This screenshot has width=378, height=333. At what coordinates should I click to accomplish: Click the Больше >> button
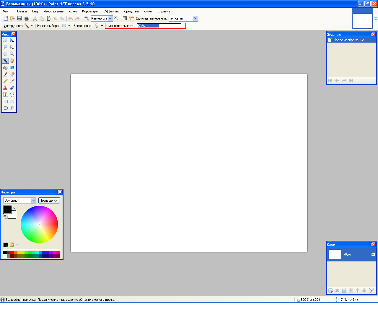(x=49, y=201)
